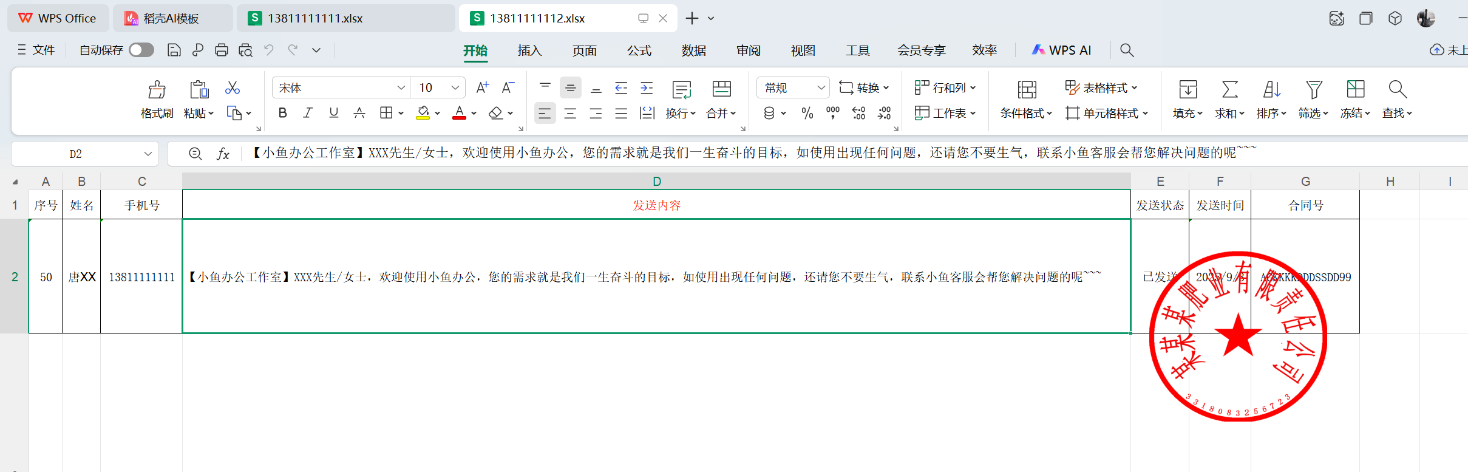
Task: Click the Print icon in quick toolbar
Action: tap(222, 50)
